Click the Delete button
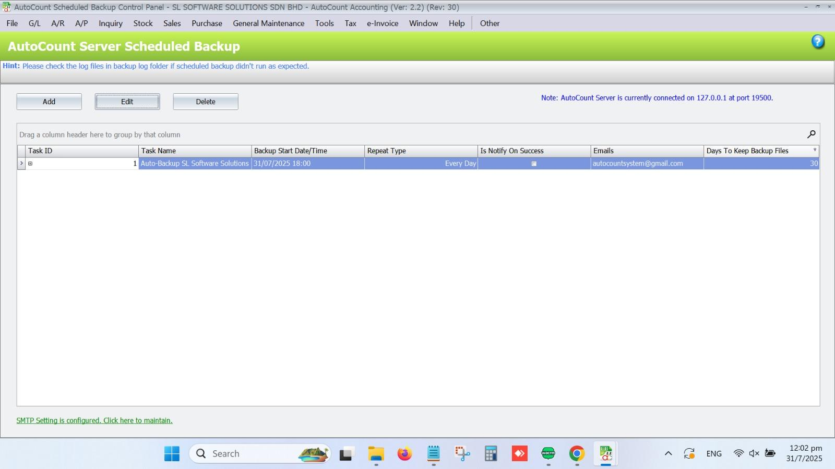Screen dimensions: 835x469 [x=206, y=102]
